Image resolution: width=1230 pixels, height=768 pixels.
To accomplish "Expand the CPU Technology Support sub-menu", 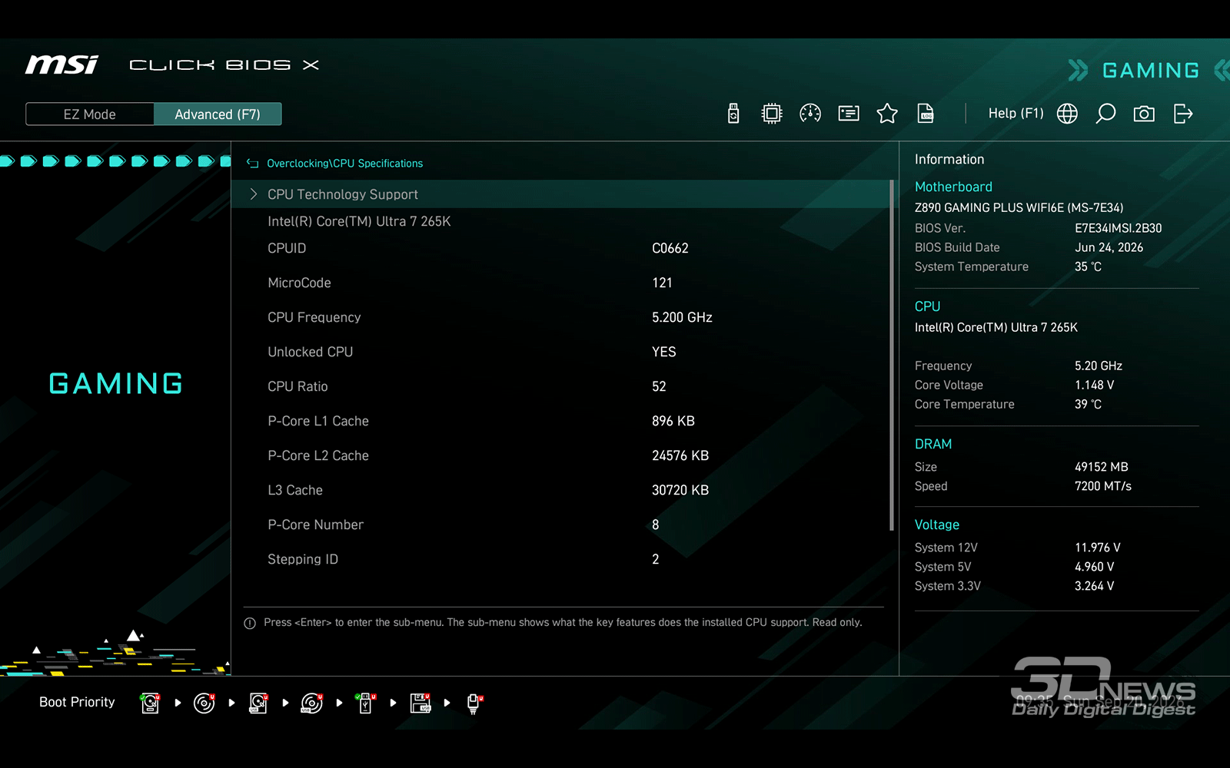I will [x=560, y=194].
